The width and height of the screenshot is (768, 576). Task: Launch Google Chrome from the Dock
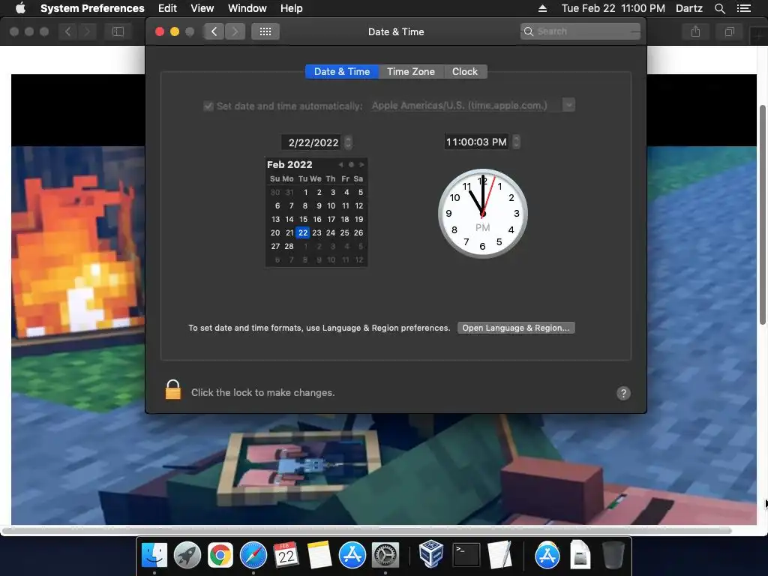(x=220, y=555)
